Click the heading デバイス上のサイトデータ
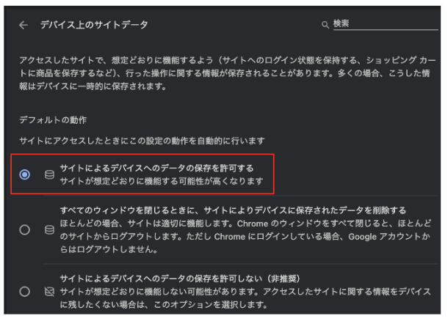Screen dimensions: 448x321 click(x=94, y=25)
